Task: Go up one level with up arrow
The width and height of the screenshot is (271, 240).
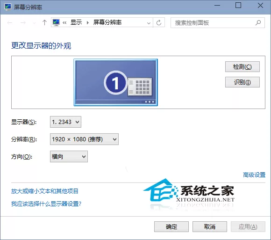Action: 44,22
